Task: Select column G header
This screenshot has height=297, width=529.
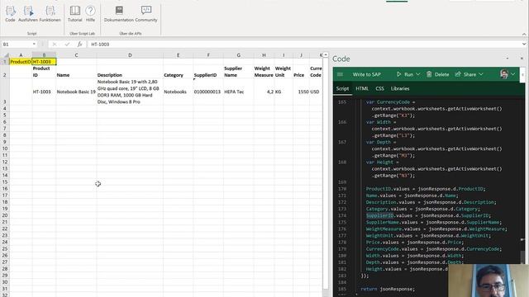Action: pos(239,55)
